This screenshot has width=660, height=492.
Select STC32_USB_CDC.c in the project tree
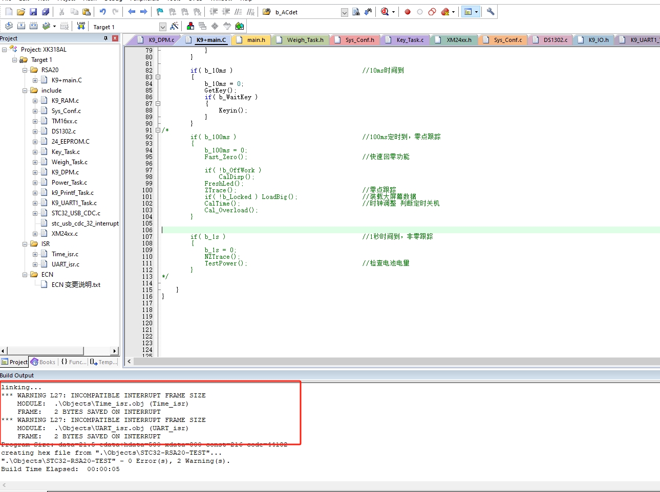click(x=76, y=213)
